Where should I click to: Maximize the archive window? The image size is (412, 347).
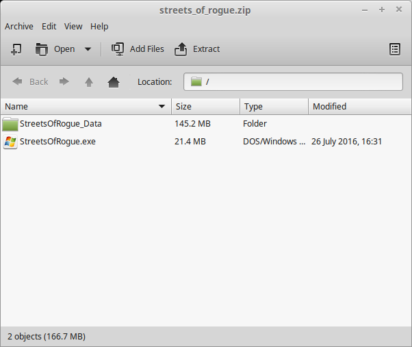(382, 10)
